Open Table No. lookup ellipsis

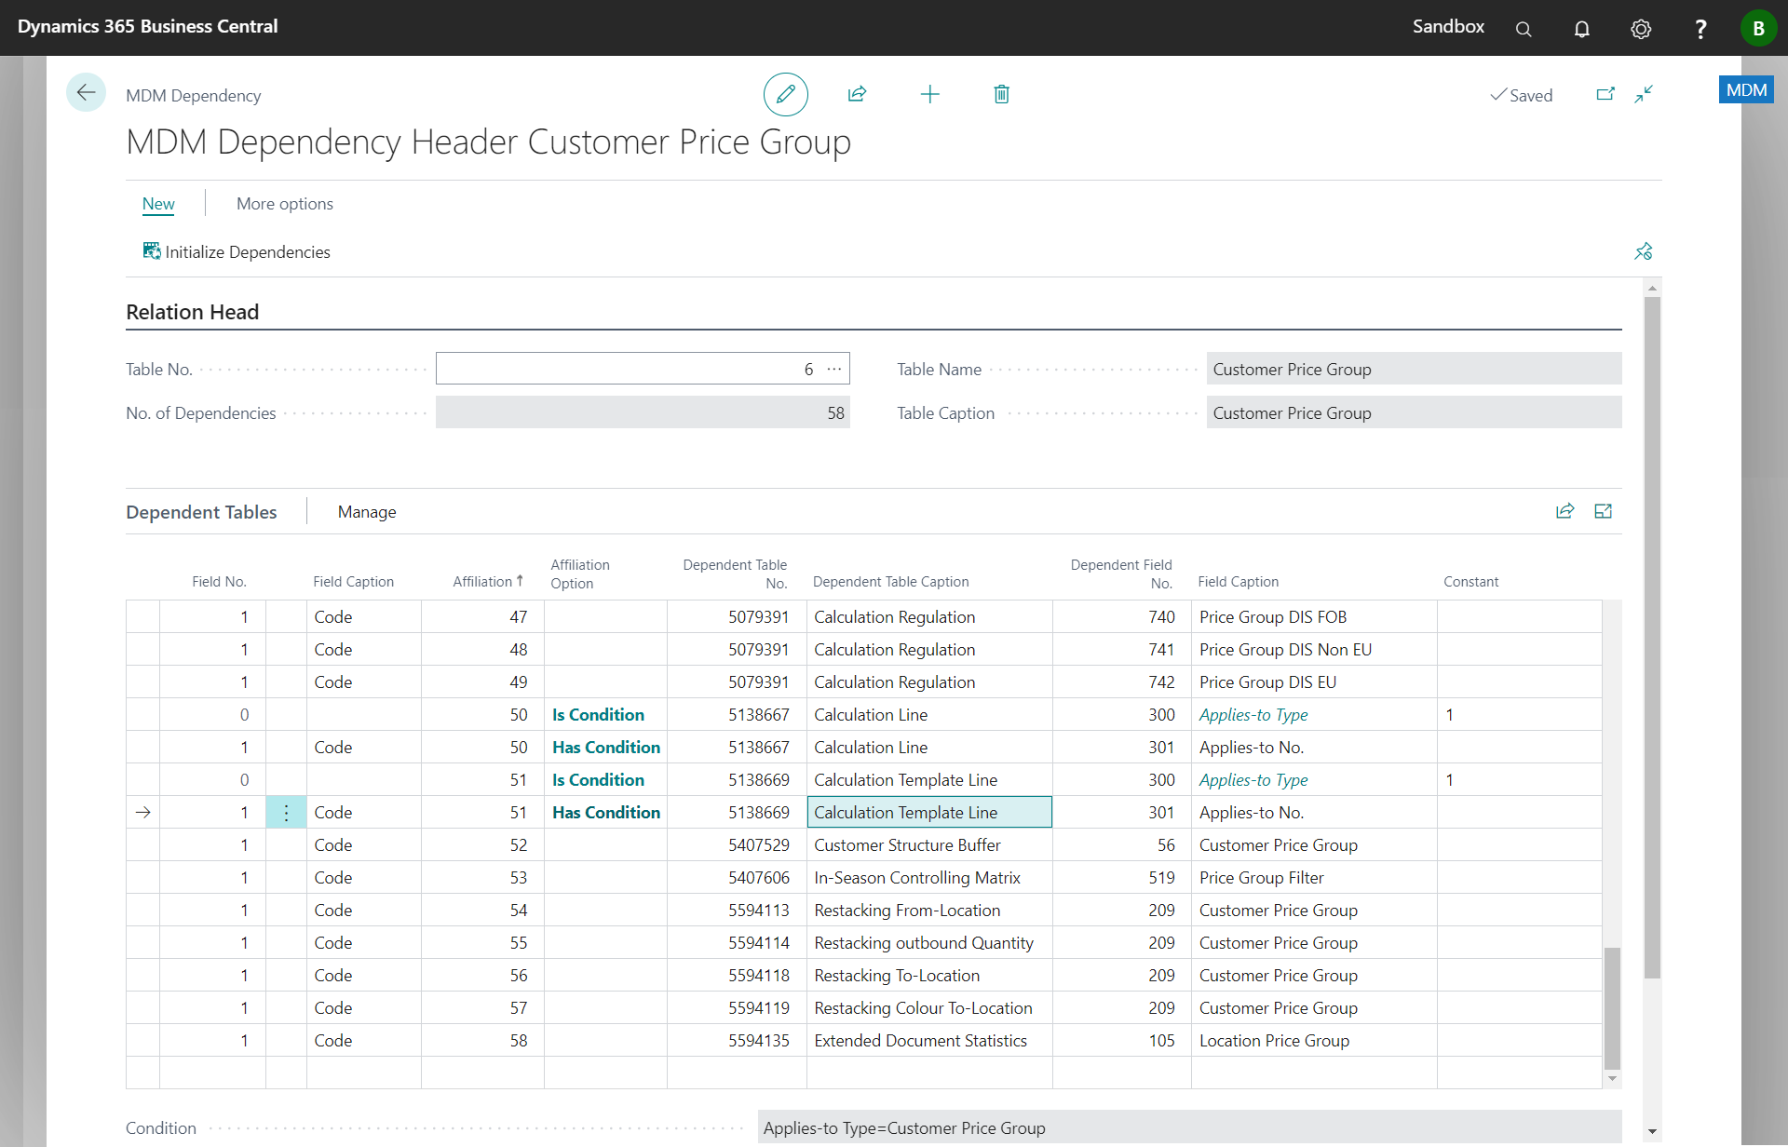coord(834,369)
